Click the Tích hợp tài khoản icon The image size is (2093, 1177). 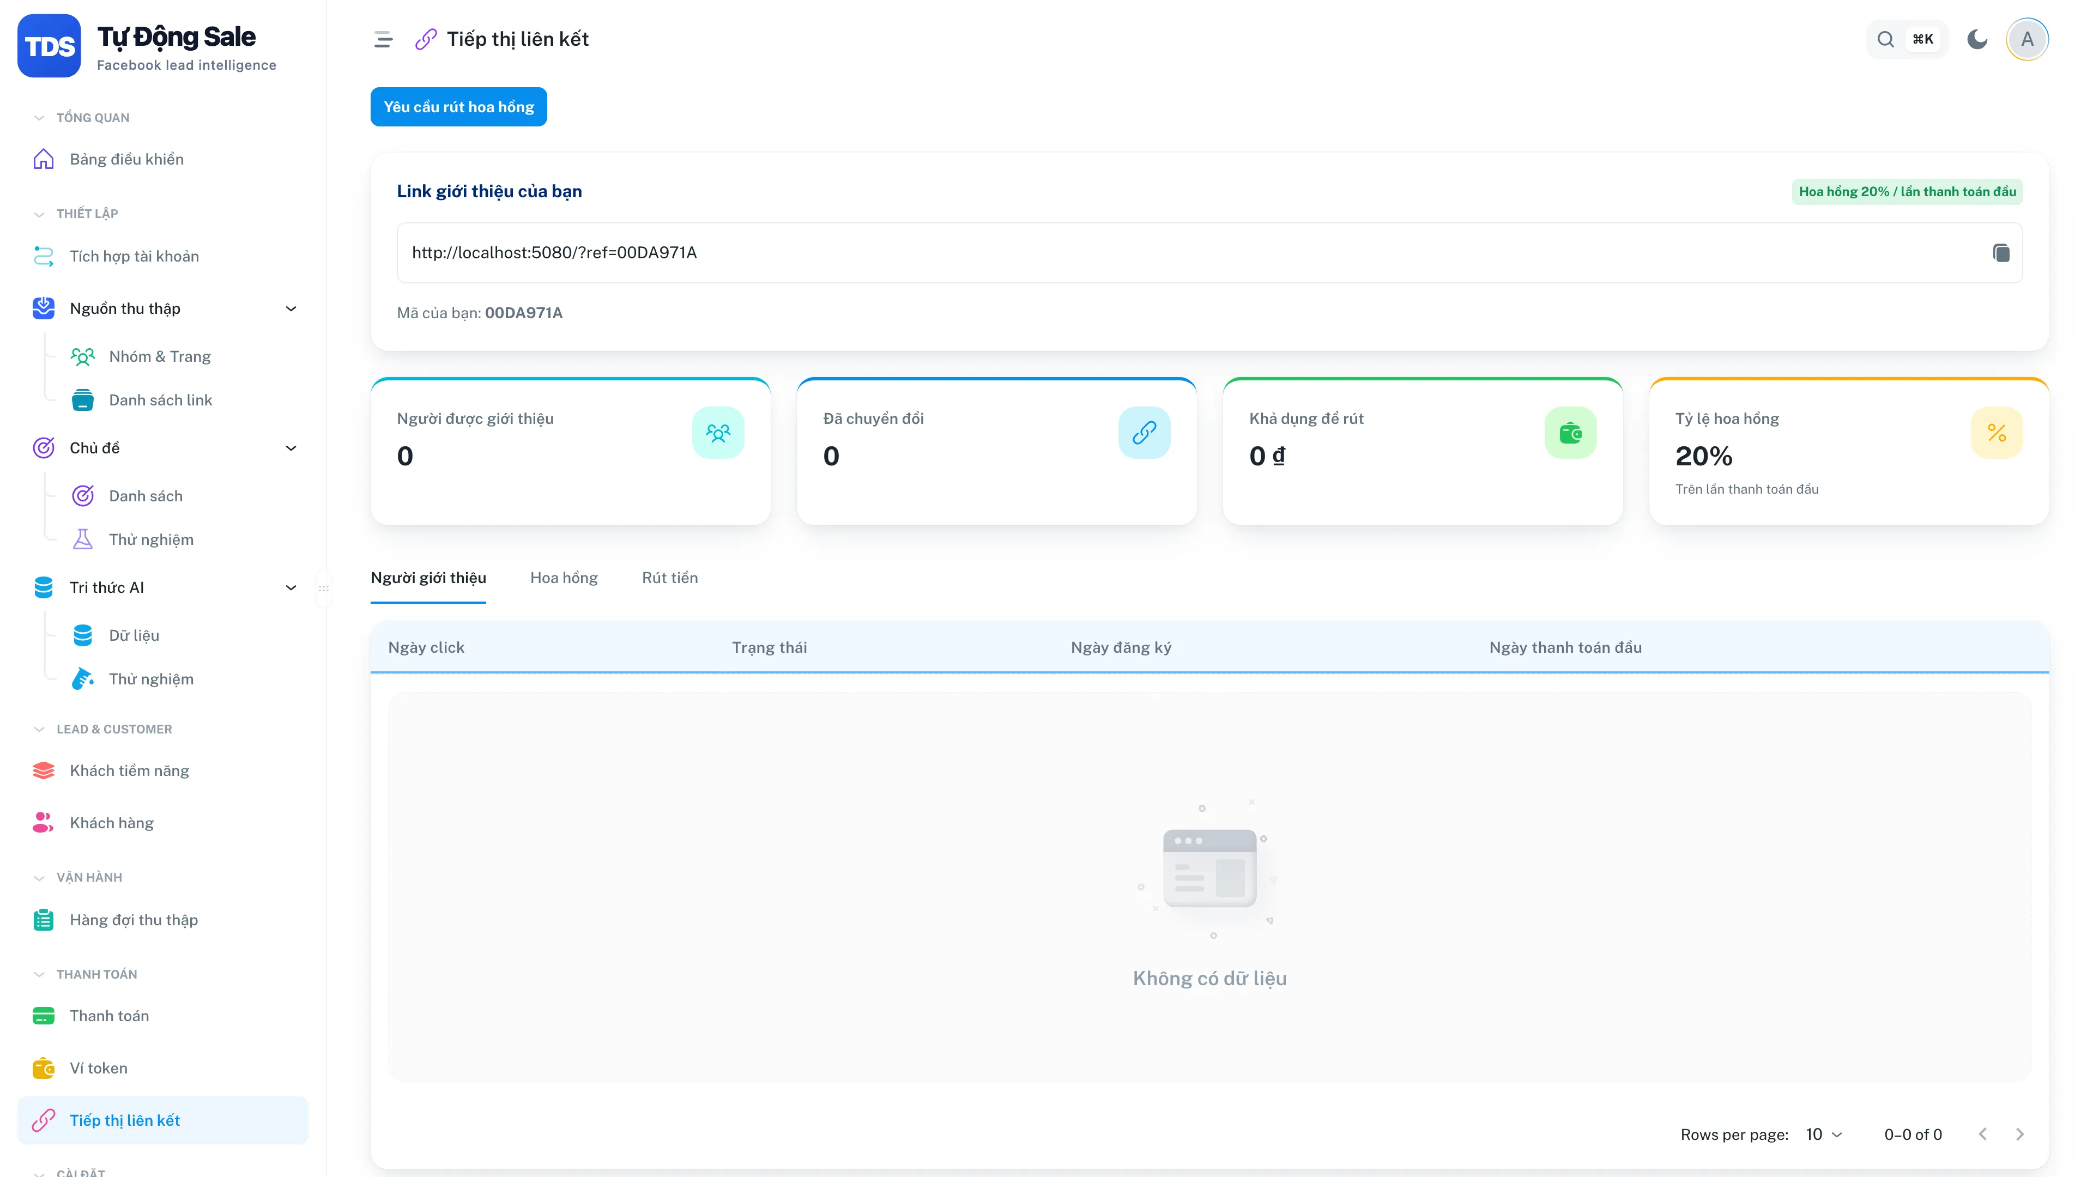[x=43, y=256]
